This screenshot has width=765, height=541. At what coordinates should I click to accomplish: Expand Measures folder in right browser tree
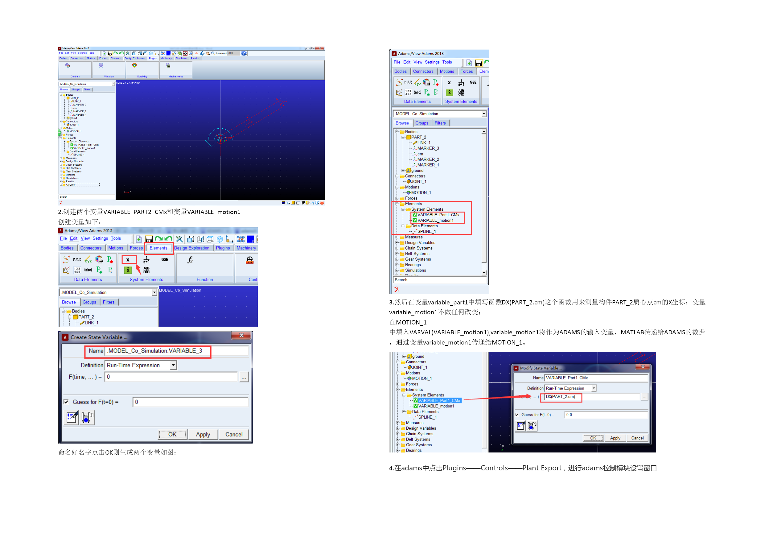(x=397, y=237)
